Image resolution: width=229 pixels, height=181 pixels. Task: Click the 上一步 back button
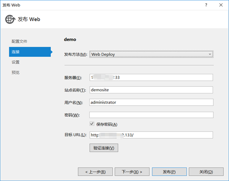coord(95,172)
